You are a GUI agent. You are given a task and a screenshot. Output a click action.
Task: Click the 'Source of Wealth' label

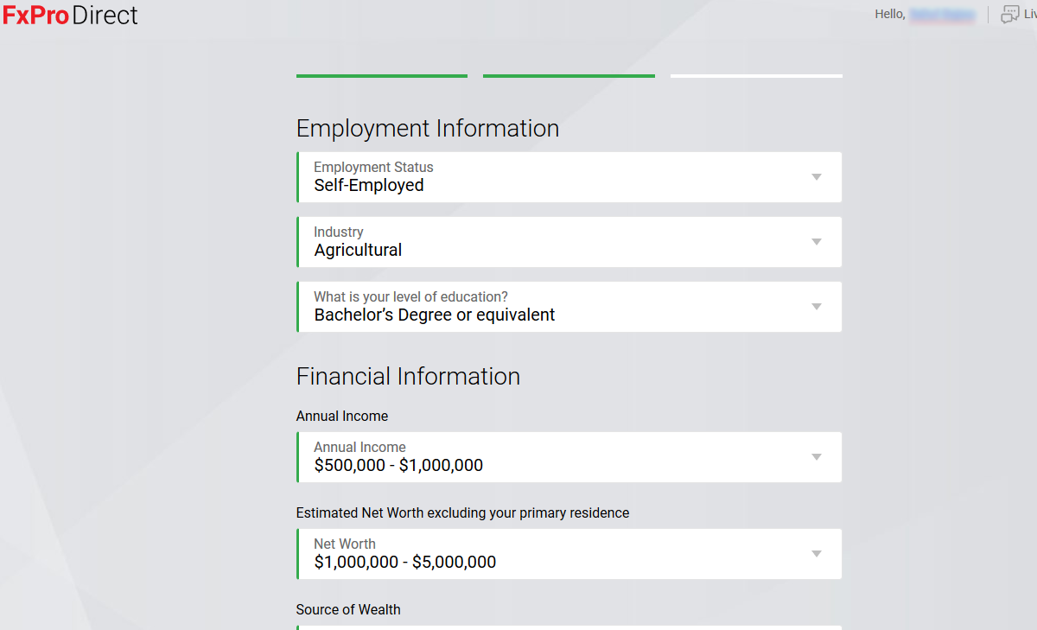(348, 609)
